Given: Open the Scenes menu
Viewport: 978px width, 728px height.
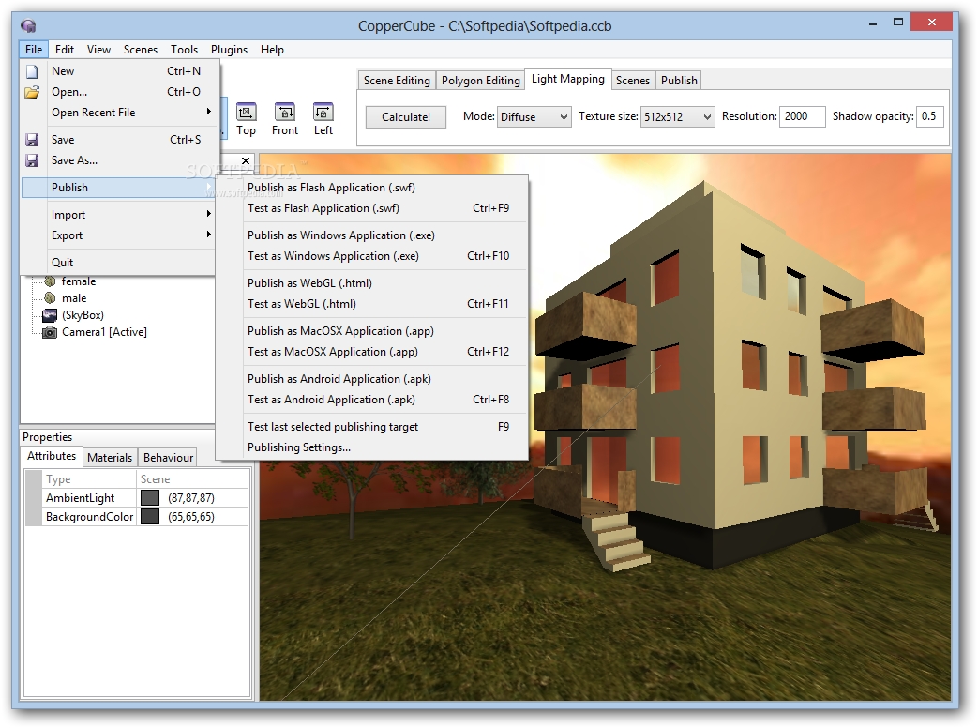Looking at the screenshot, I should pyautogui.click(x=141, y=50).
